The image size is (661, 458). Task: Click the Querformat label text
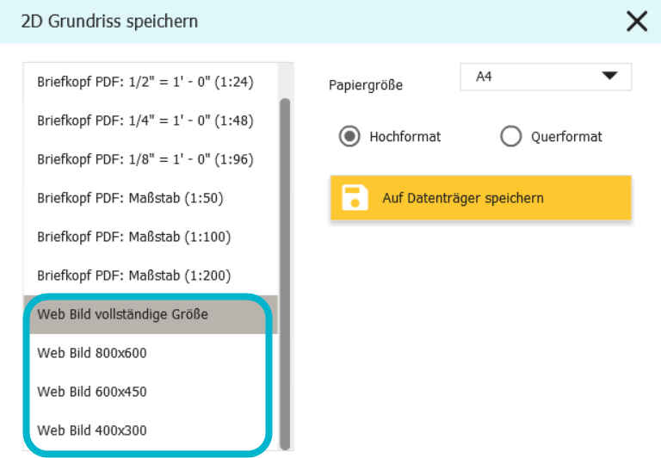click(x=566, y=137)
